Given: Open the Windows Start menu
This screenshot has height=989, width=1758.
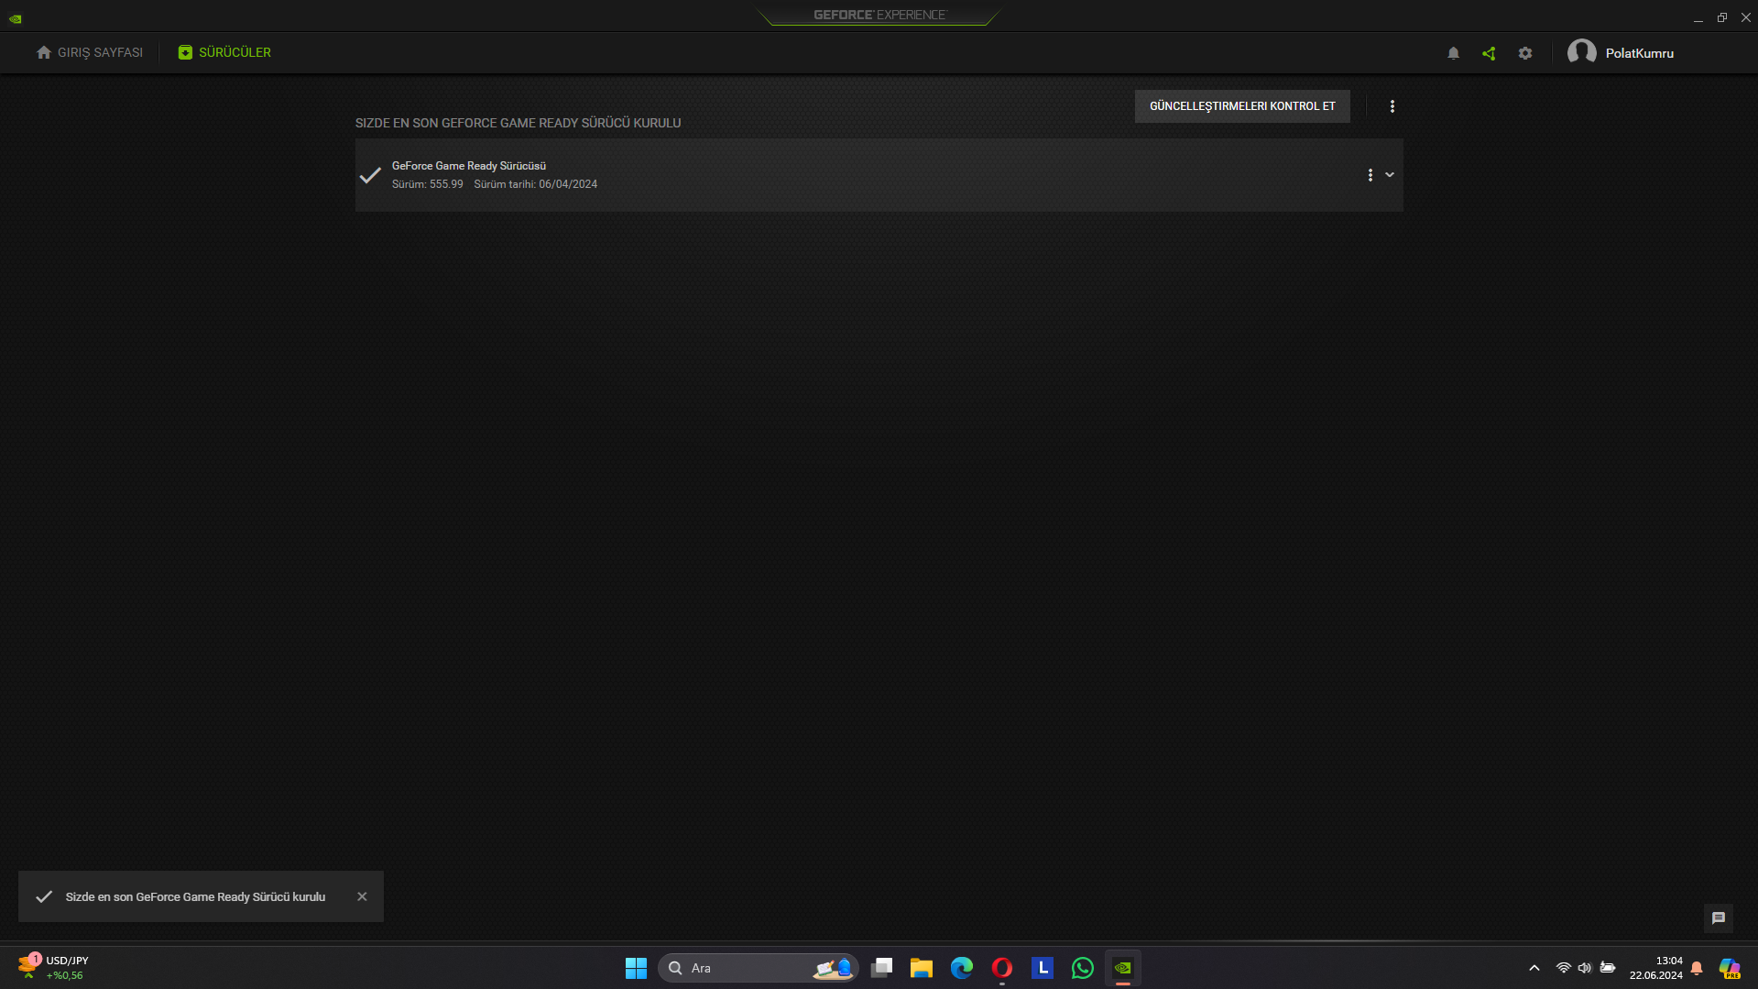Looking at the screenshot, I should coord(636,968).
